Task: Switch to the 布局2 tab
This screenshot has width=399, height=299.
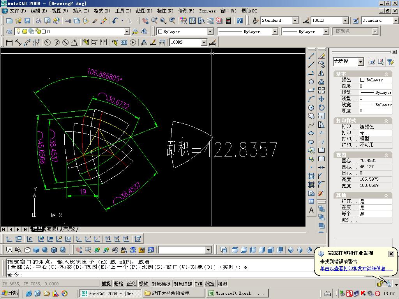Action: [x=69, y=229]
